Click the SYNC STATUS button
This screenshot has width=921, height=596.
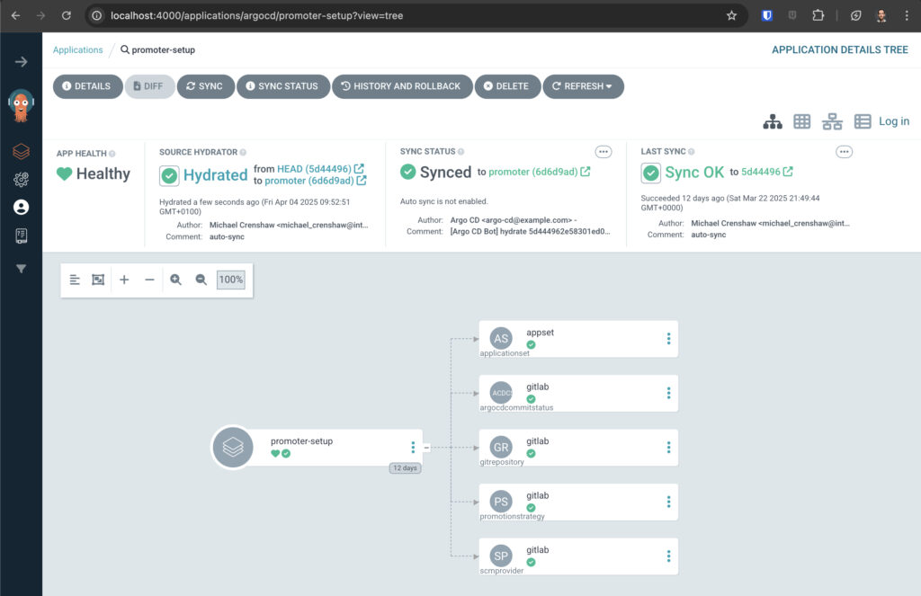[283, 86]
